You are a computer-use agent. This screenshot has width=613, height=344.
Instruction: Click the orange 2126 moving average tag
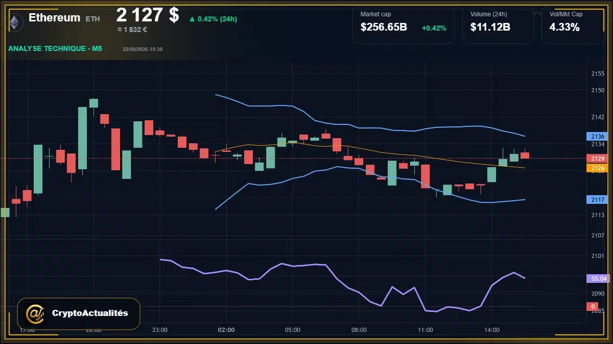pyautogui.click(x=598, y=168)
